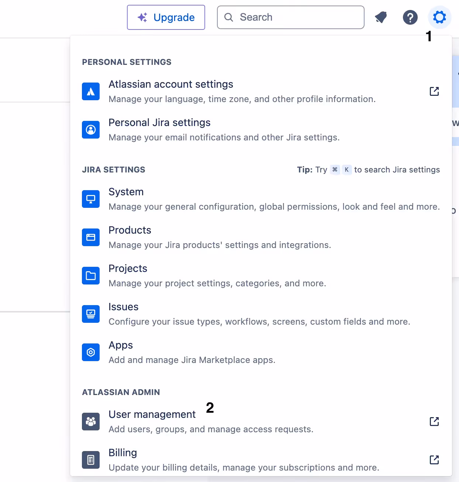Click the Projects folder icon

91,276
